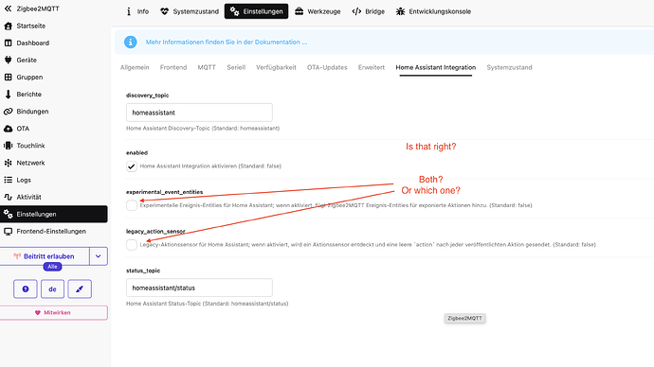The height and width of the screenshot is (367, 654).
Task: Switch to Erweitert settings tab
Action: [372, 67]
